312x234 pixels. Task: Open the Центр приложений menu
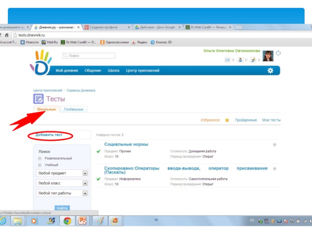pos(142,71)
